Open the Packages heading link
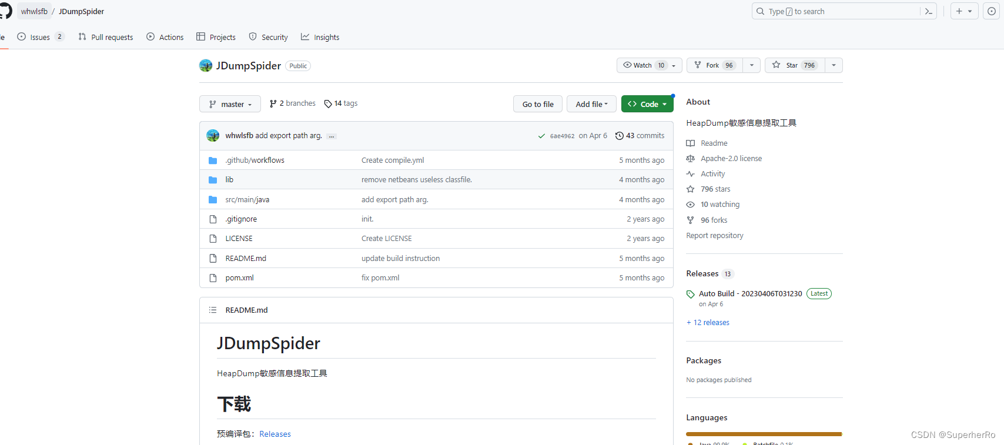1004x445 pixels. click(x=704, y=360)
